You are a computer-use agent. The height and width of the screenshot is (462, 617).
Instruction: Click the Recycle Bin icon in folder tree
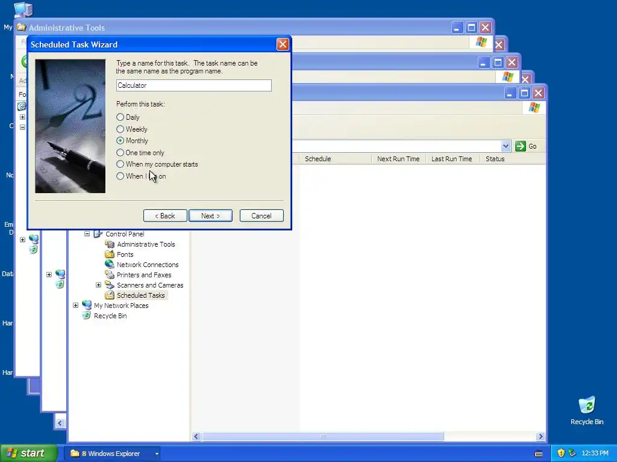pyautogui.click(x=87, y=315)
